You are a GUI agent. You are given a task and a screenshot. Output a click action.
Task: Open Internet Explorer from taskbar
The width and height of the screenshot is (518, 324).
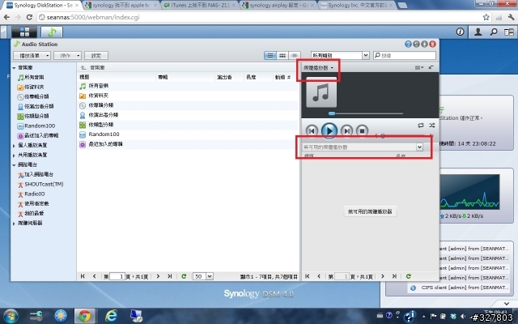point(111,316)
